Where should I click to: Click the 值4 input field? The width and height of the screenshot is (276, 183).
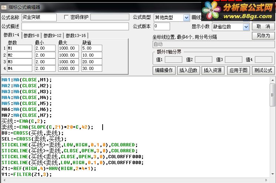263,60
